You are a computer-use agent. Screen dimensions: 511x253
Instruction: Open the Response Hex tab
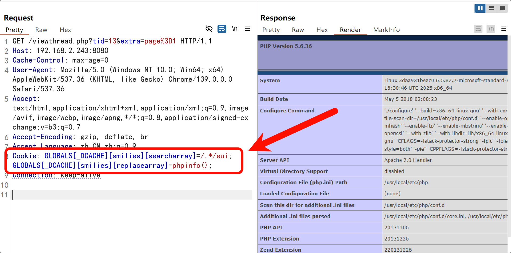pos(322,30)
